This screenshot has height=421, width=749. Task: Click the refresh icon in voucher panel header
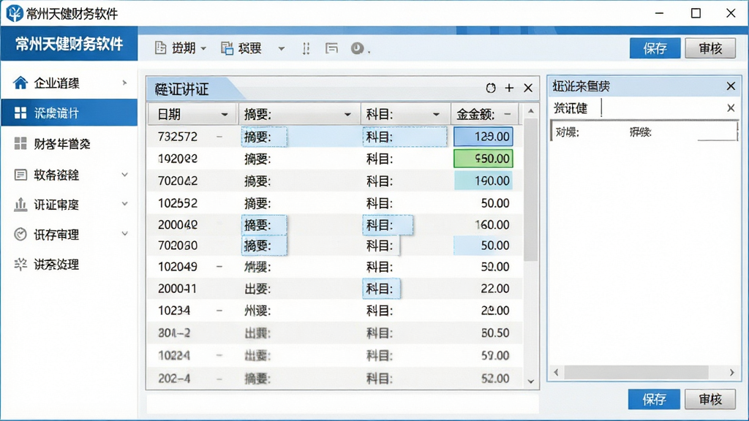pyautogui.click(x=491, y=88)
